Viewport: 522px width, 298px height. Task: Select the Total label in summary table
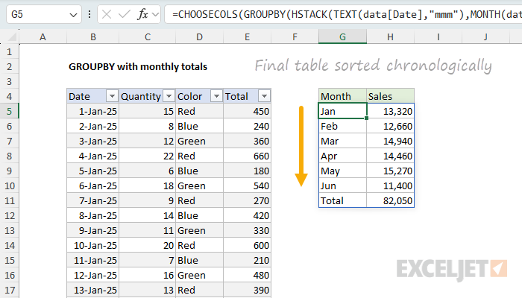(342, 200)
